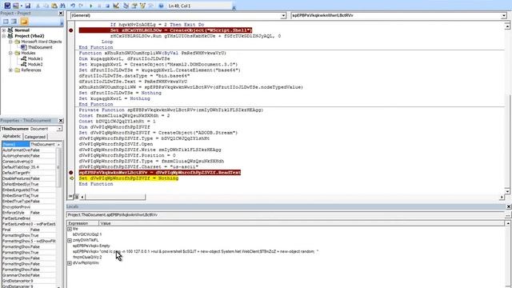Image resolution: width=512 pixels, height=288 pixels.
Task: Select the (Name) property row
Action: tap(29, 144)
